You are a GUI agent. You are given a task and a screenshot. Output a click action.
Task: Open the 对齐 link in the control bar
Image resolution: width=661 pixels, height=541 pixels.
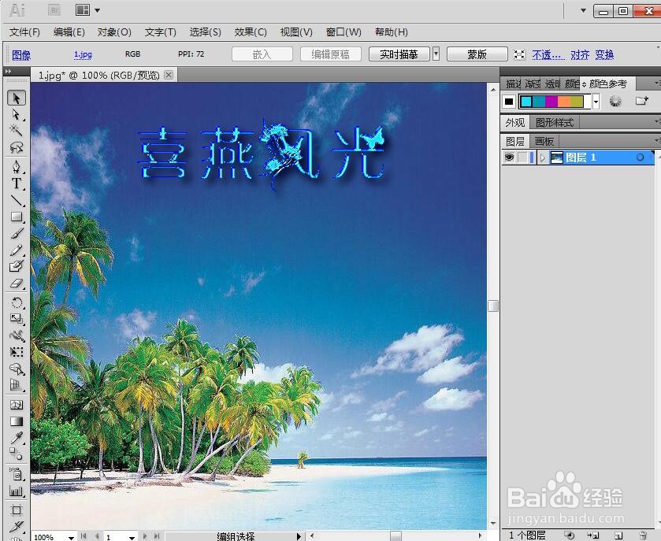point(580,54)
